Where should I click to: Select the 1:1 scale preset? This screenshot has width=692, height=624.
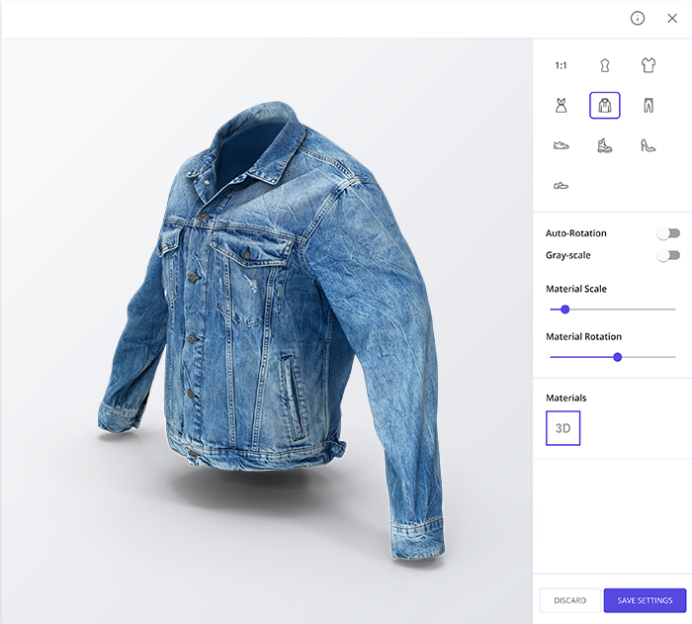point(561,65)
